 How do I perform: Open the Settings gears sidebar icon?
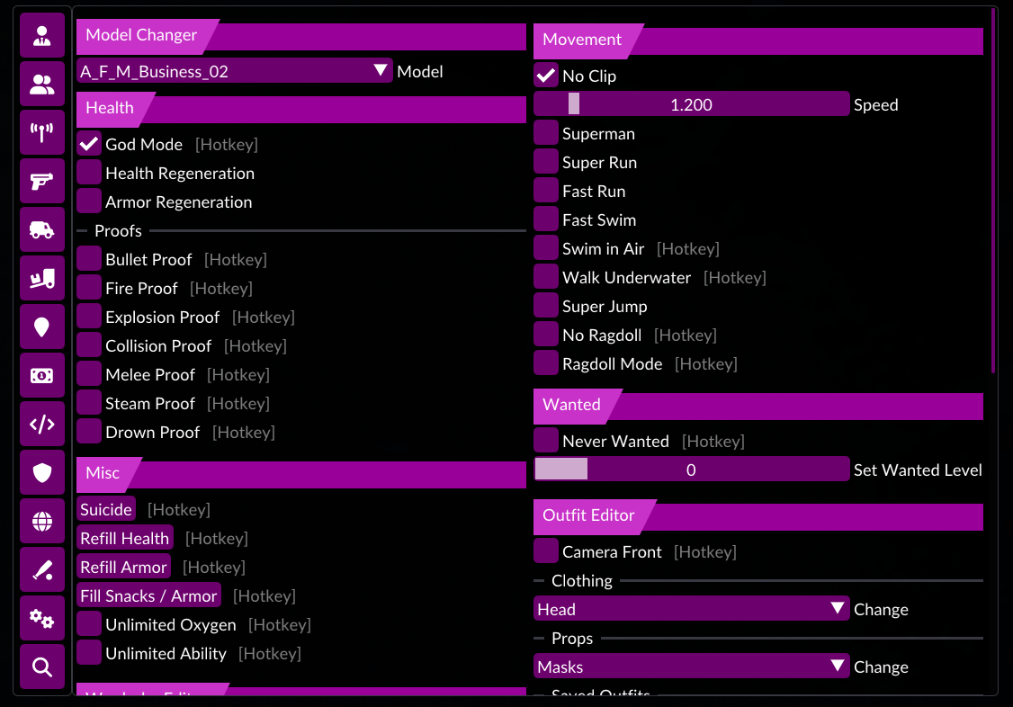(42, 618)
